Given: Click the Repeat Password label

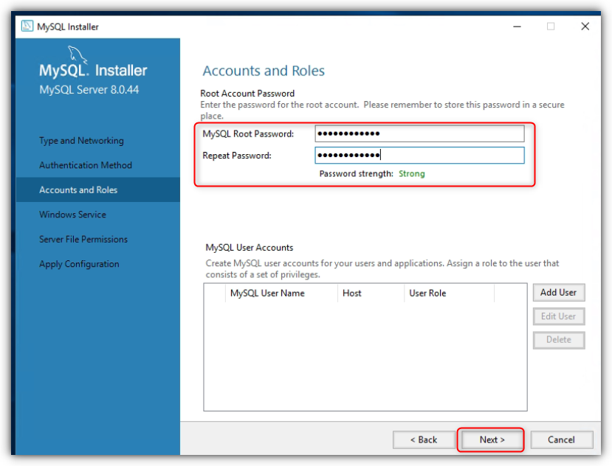Looking at the screenshot, I should 237,156.
